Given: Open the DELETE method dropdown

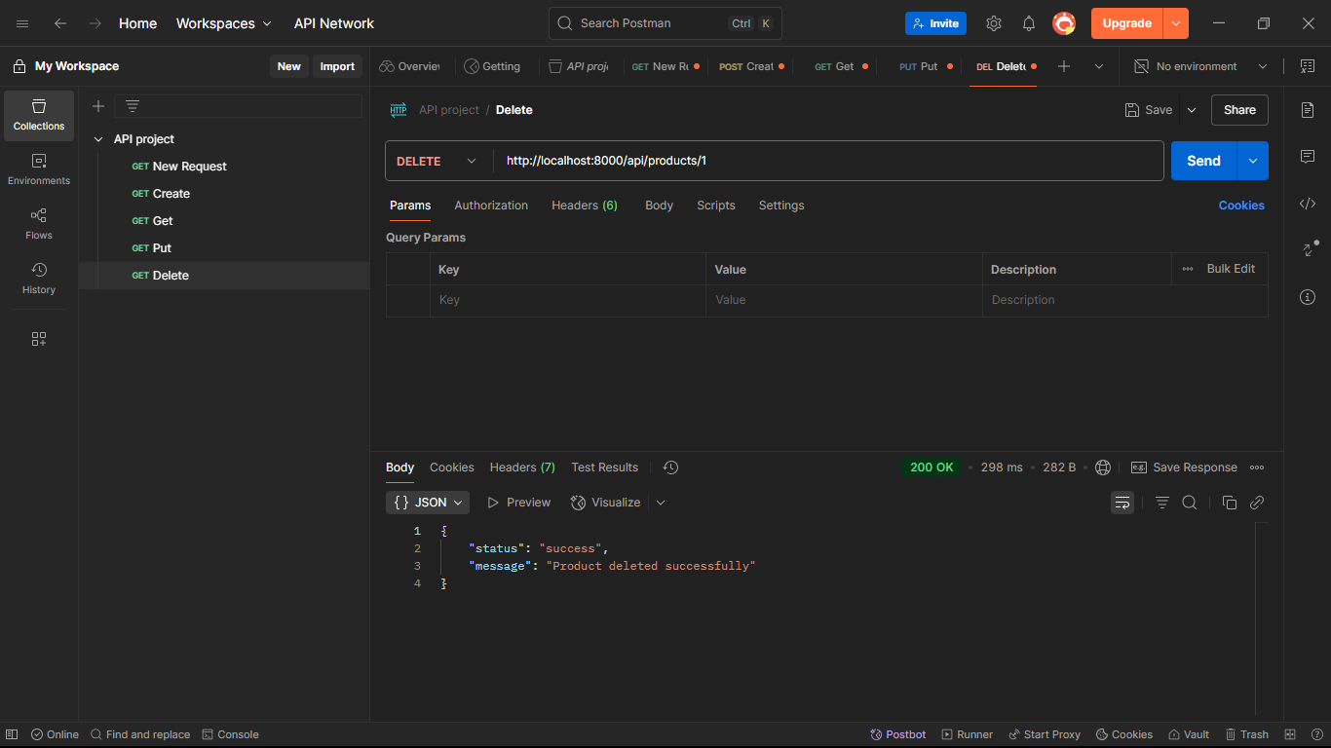Looking at the screenshot, I should tap(437, 161).
